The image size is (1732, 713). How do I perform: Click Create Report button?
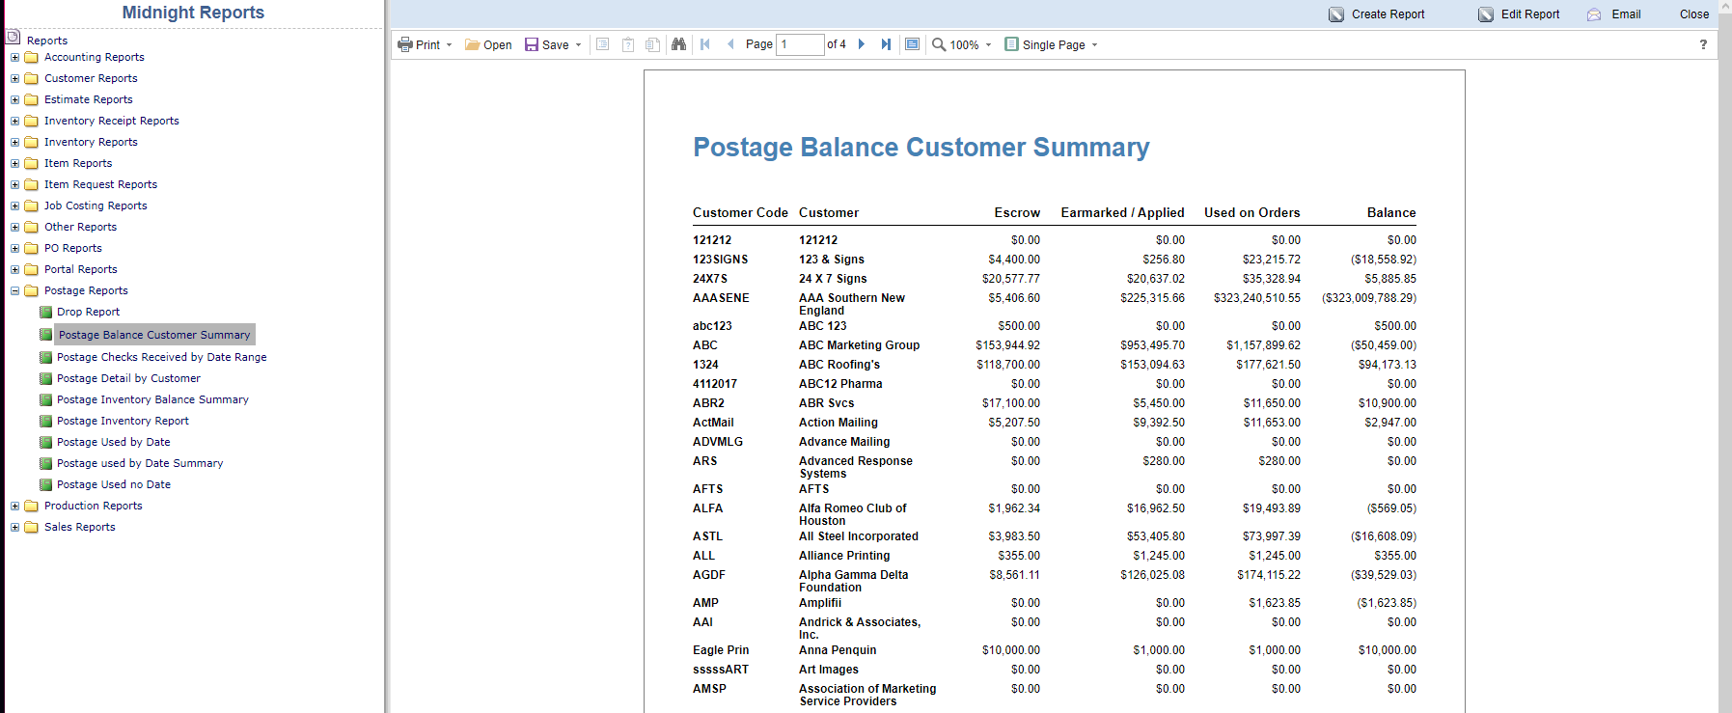[1377, 14]
